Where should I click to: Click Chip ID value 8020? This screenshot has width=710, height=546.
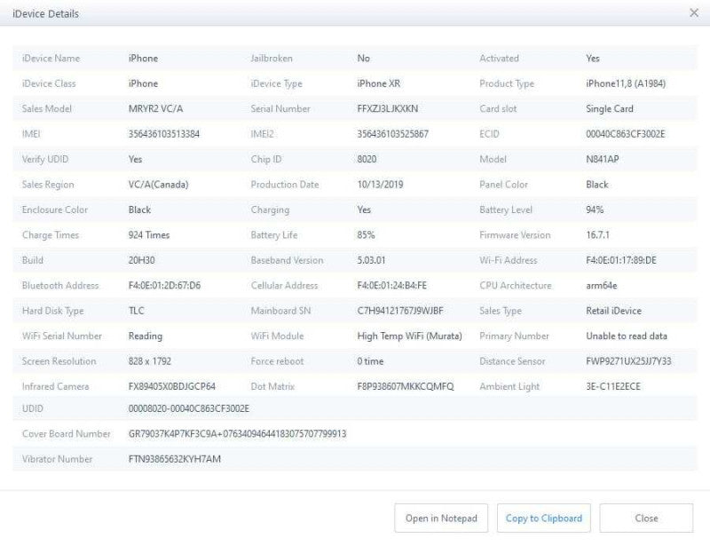(x=367, y=159)
